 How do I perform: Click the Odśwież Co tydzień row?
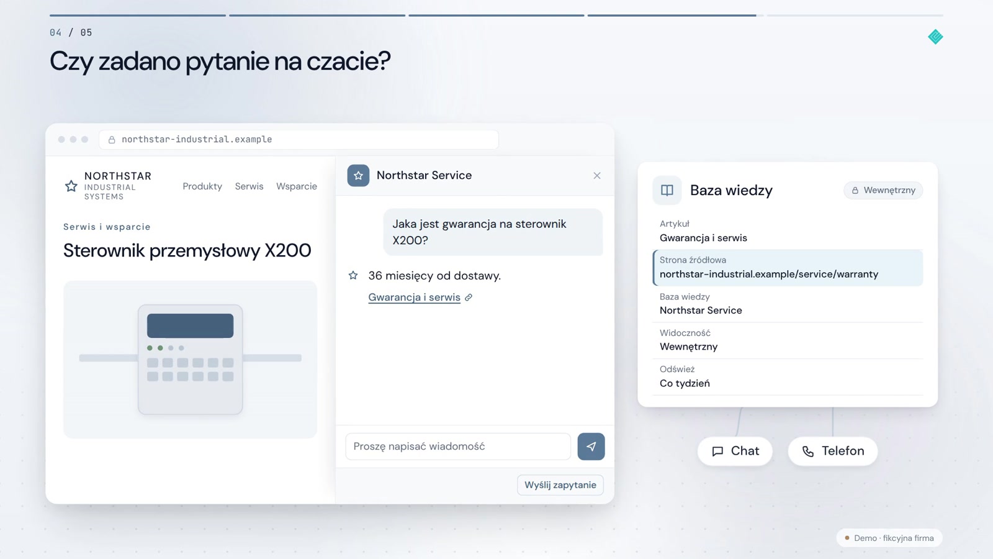[788, 377]
